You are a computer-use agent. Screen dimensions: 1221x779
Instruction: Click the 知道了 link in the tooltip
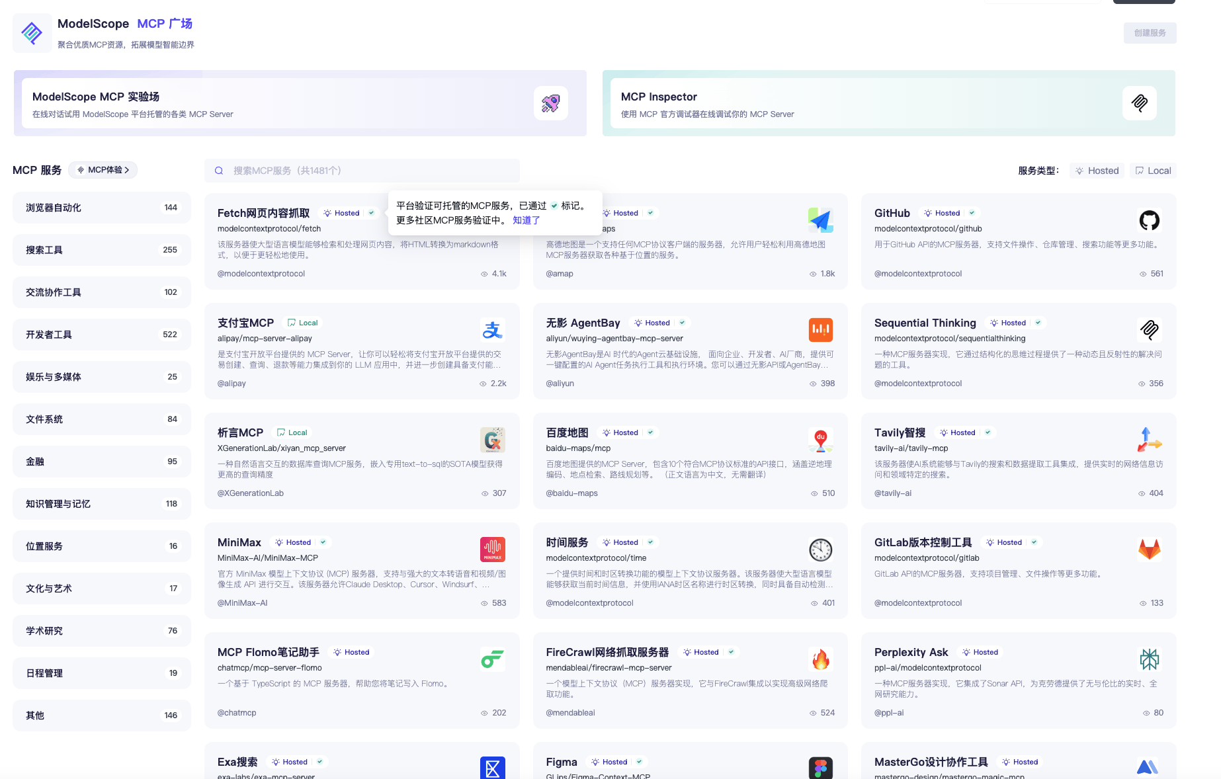tap(526, 220)
